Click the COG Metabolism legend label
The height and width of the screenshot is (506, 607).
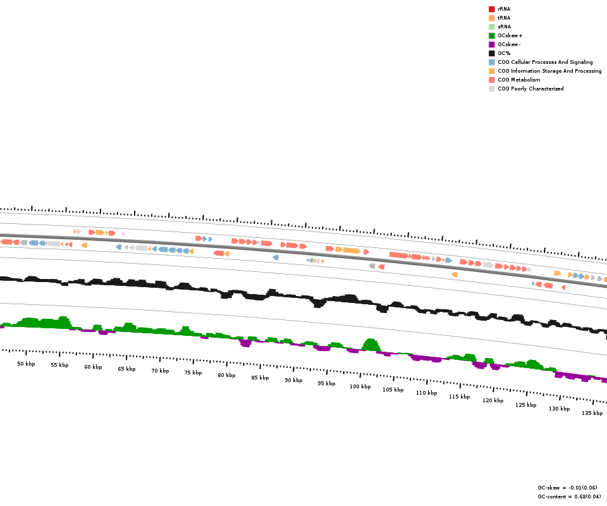click(518, 80)
